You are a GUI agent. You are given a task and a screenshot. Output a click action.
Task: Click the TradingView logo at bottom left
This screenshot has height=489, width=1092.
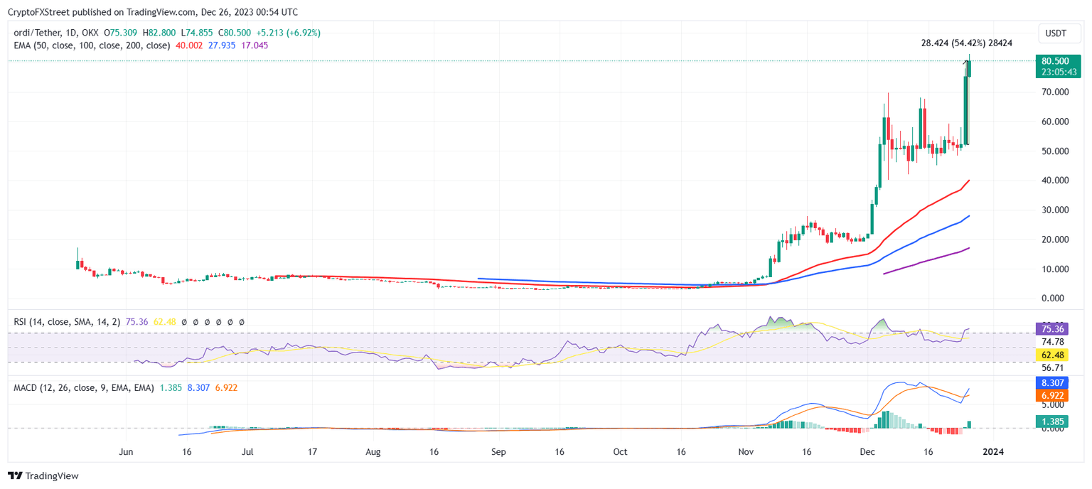pyautogui.click(x=44, y=475)
